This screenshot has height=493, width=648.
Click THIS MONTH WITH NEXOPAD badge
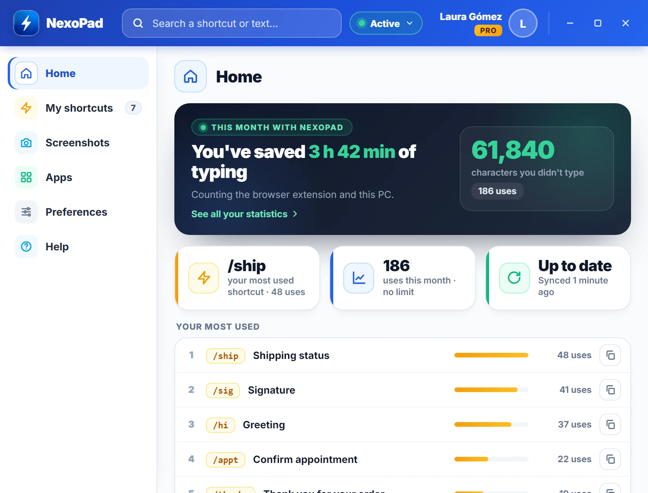click(x=272, y=127)
